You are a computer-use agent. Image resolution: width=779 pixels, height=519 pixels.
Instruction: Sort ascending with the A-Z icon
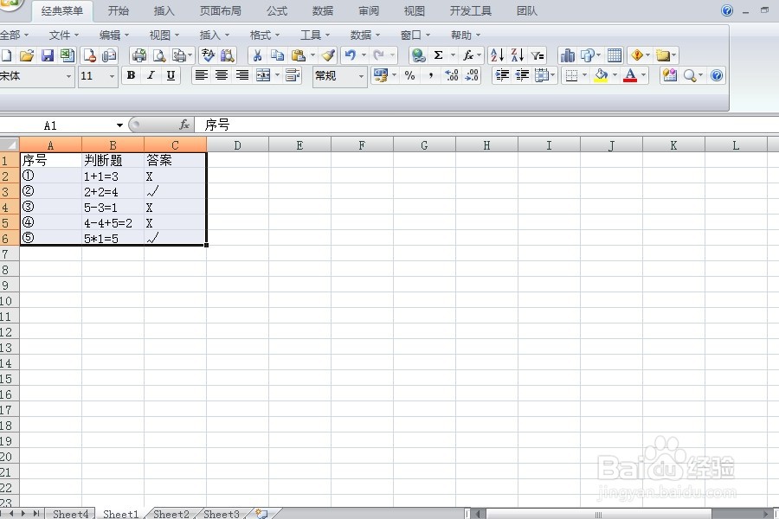pos(497,55)
